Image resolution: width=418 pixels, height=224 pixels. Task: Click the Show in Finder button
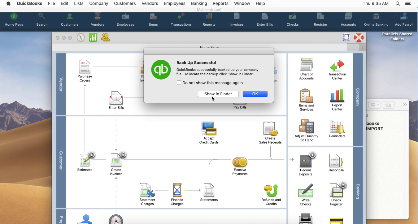coord(218,94)
